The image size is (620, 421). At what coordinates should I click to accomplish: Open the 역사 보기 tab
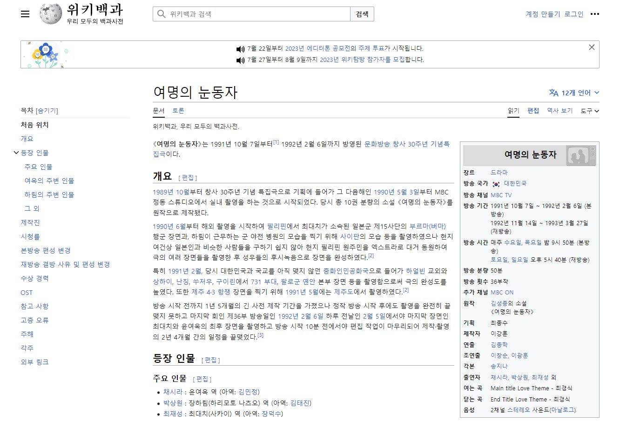tap(559, 110)
